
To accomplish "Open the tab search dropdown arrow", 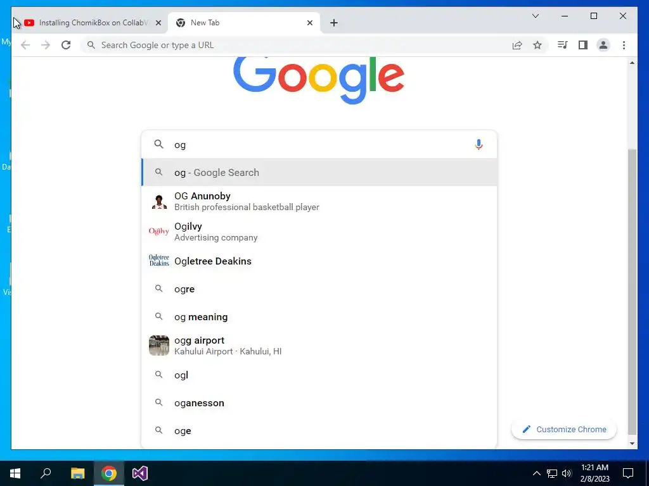I will click(535, 16).
